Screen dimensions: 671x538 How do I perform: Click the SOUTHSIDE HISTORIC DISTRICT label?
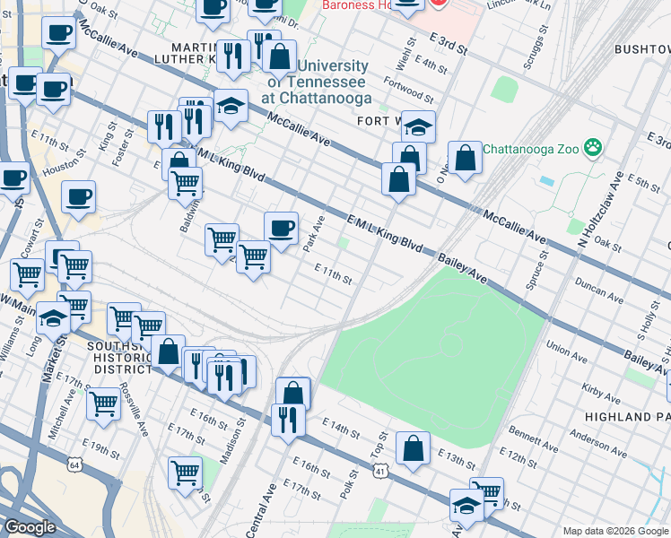click(120, 358)
